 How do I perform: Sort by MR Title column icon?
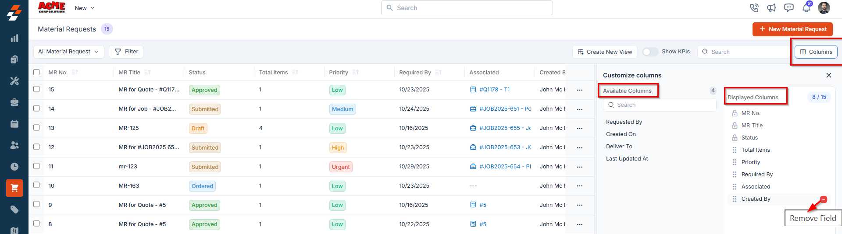pos(147,72)
